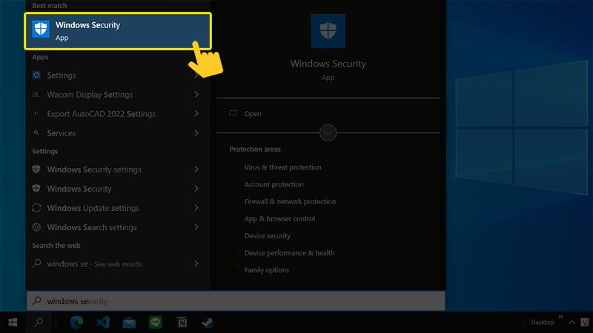Viewport: 593px width, 333px height.
Task: Open the Windows Security best match result
Action: [x=118, y=31]
